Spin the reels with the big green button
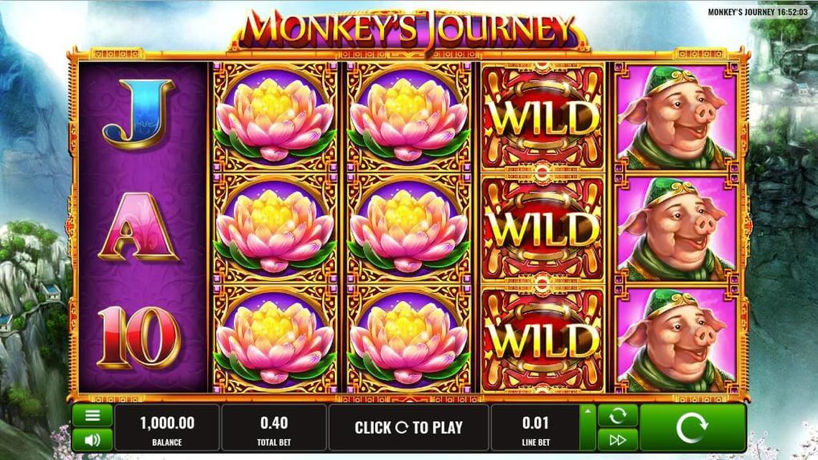The image size is (818, 460). 692,428
